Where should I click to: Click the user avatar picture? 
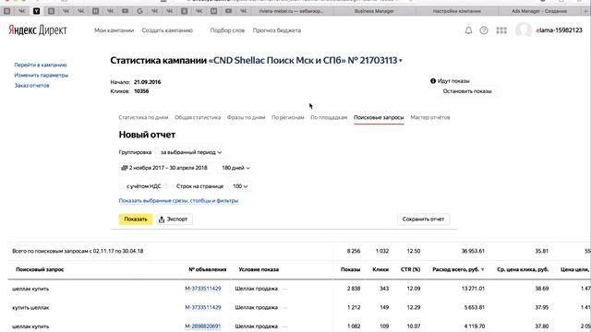click(524, 30)
